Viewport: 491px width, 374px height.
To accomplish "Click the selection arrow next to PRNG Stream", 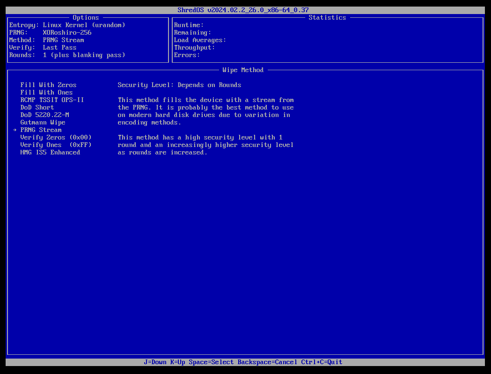I will point(15,130).
